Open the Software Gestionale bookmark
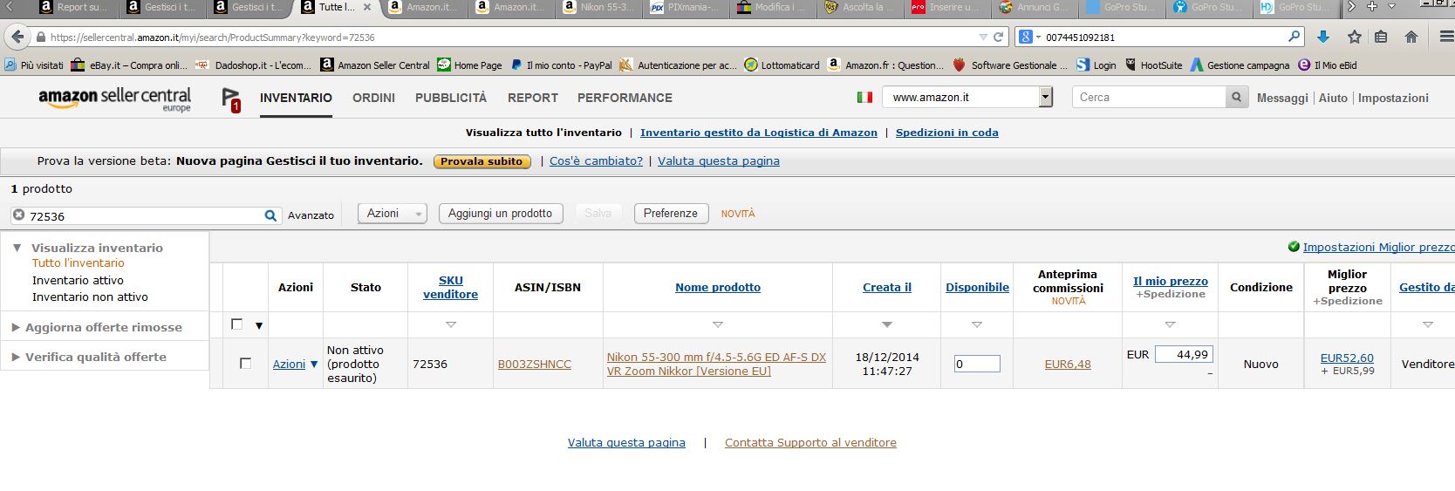1455x491 pixels. pyautogui.click(x=1010, y=65)
